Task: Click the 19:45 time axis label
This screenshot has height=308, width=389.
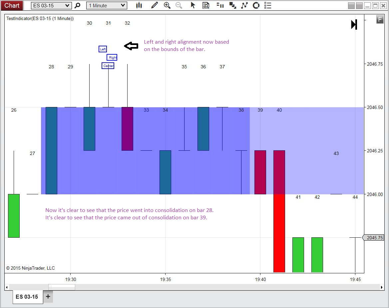Action: (355, 279)
